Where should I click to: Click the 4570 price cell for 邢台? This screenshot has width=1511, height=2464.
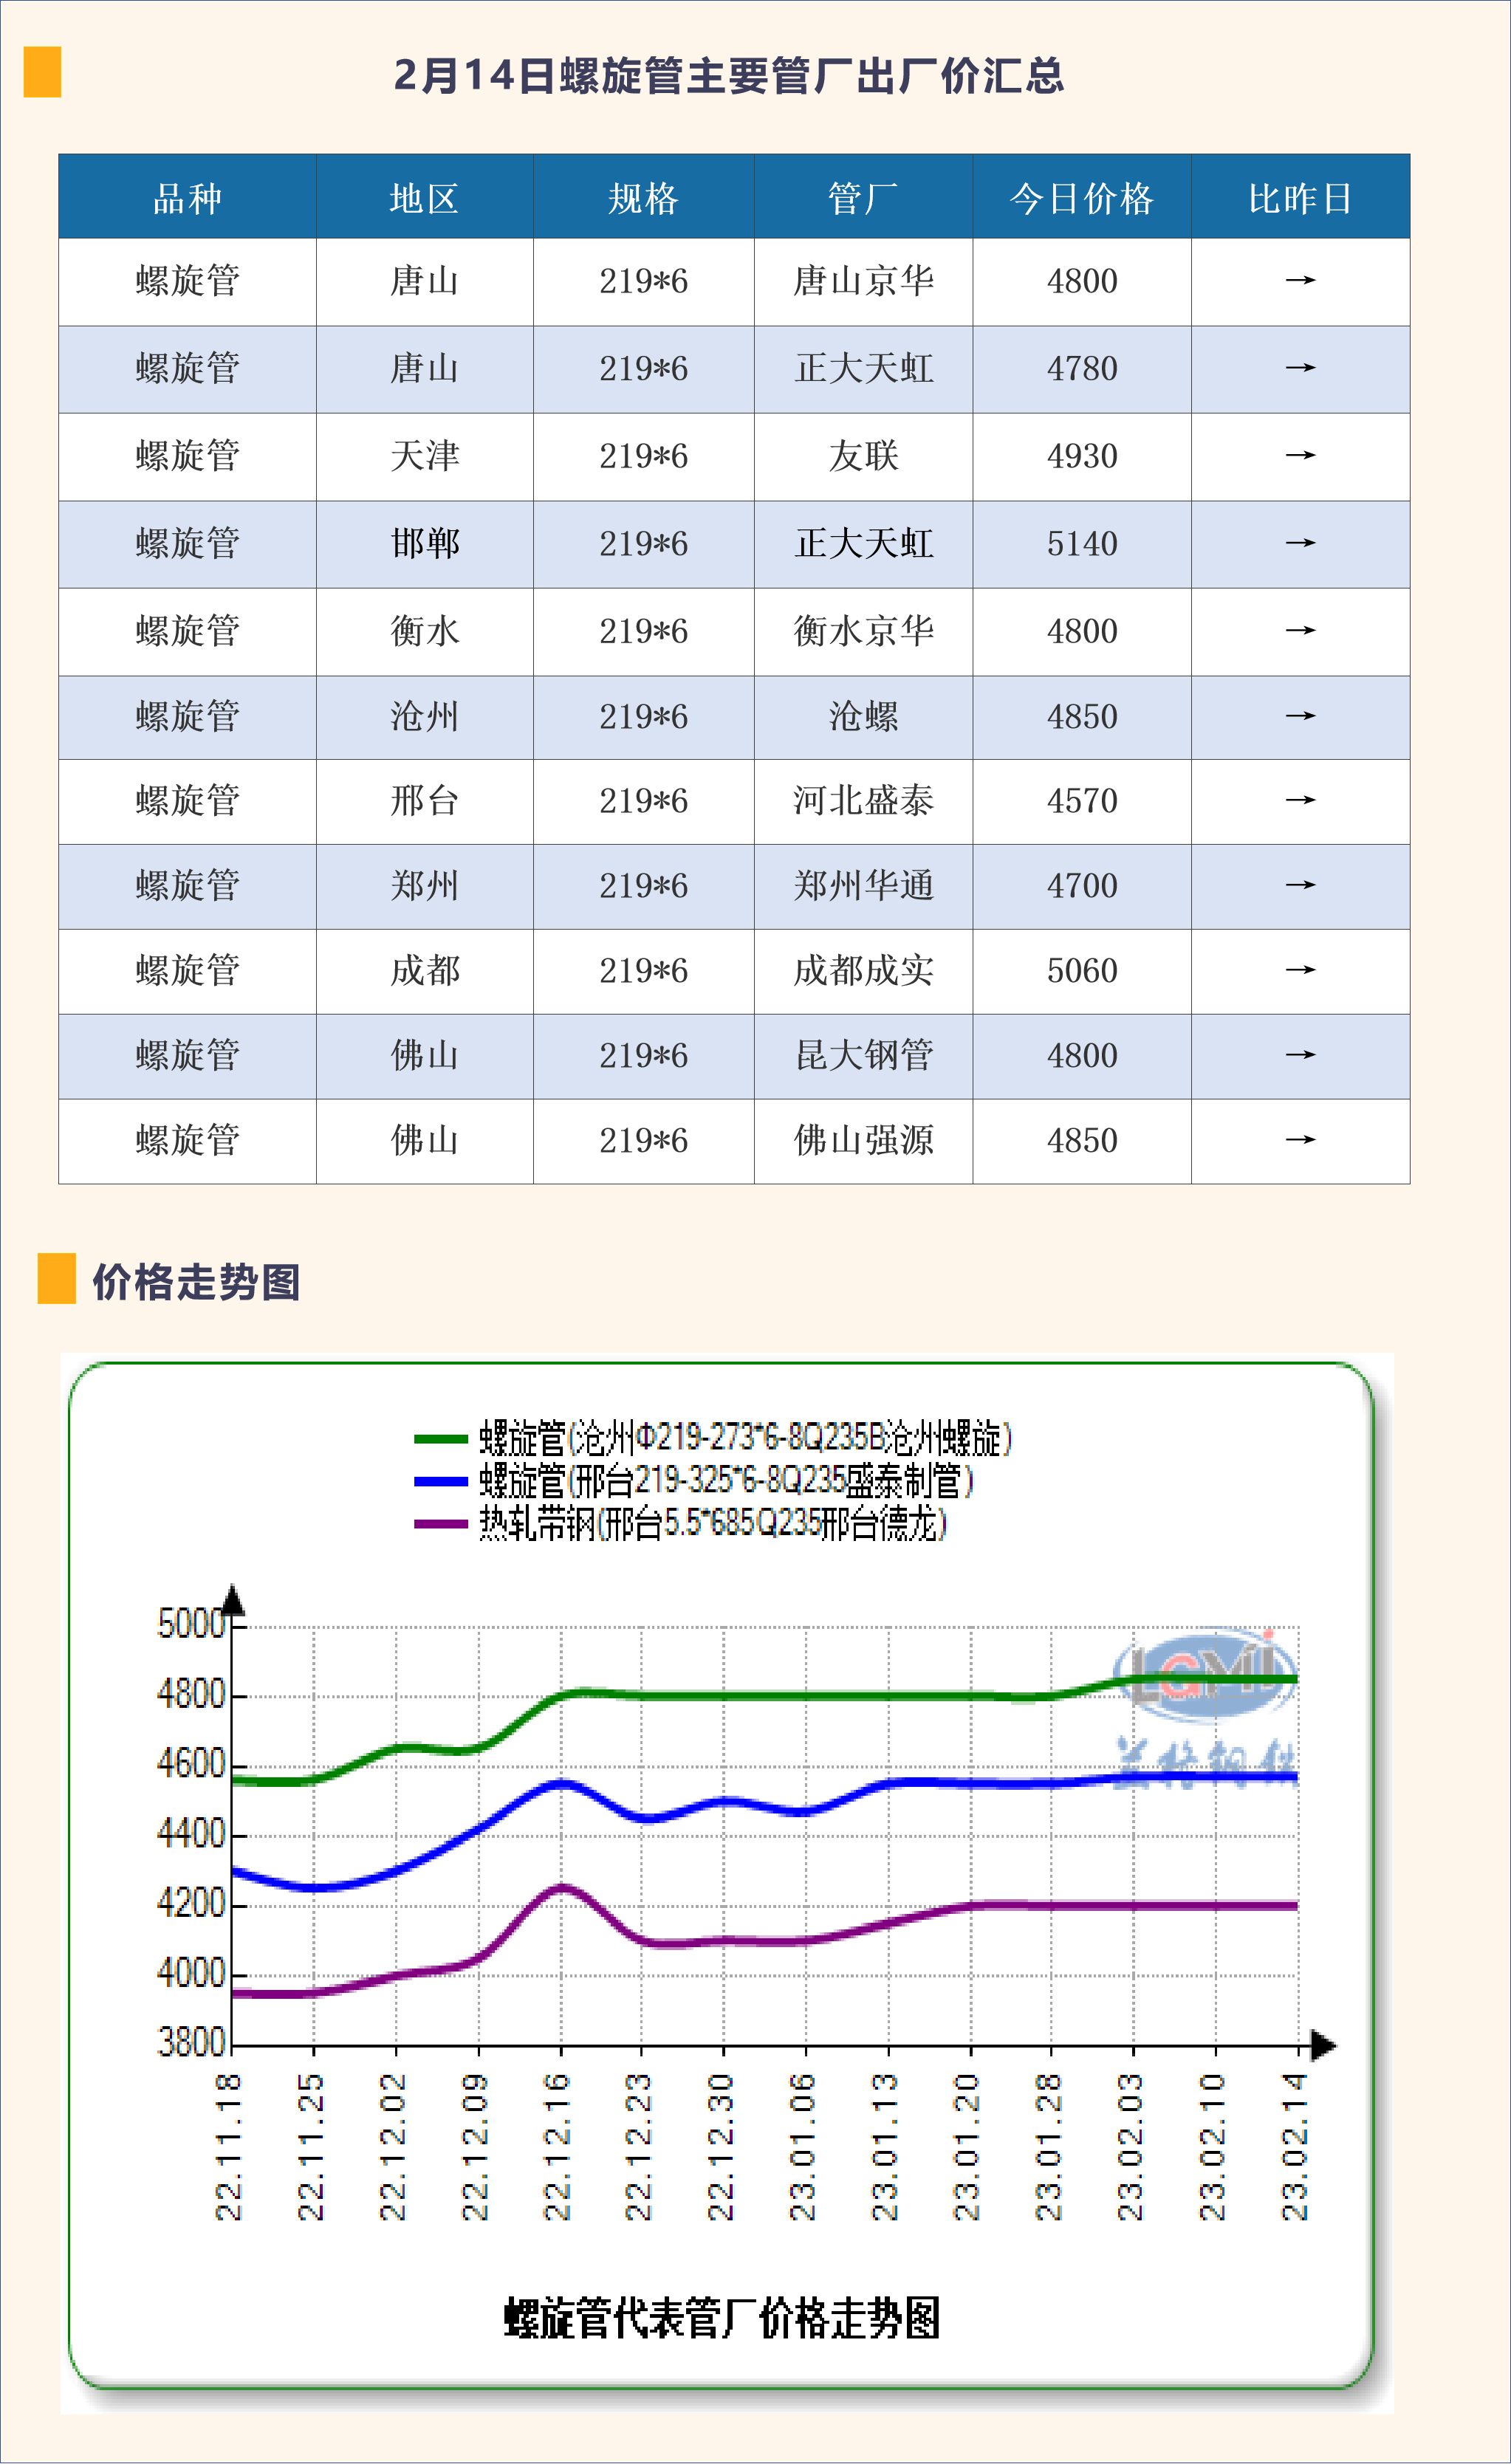pyautogui.click(x=1081, y=801)
